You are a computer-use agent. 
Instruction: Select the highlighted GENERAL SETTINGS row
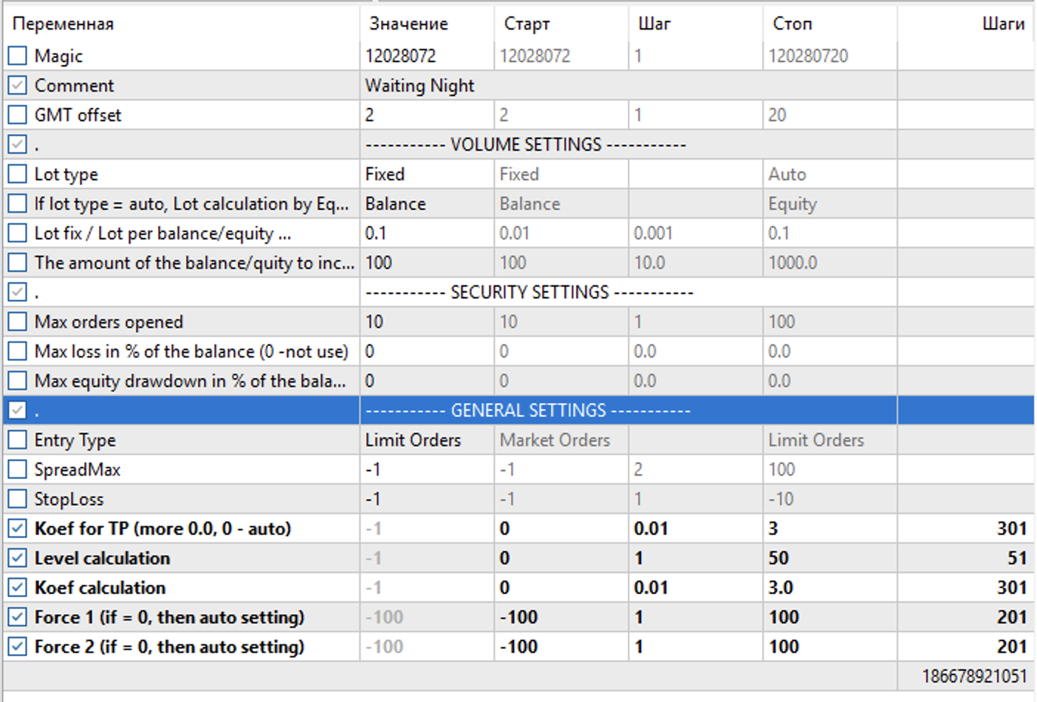tap(518, 410)
